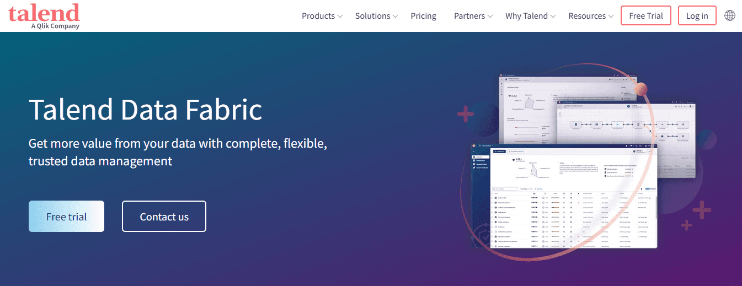742x286 pixels.
Task: Open the Solutions menu
Action: click(x=372, y=16)
